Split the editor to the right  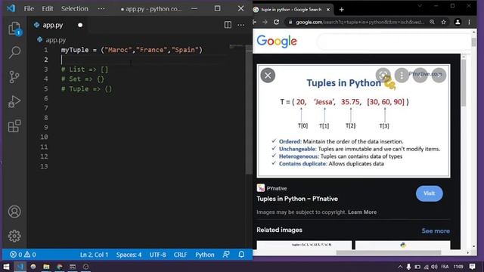pos(228,25)
